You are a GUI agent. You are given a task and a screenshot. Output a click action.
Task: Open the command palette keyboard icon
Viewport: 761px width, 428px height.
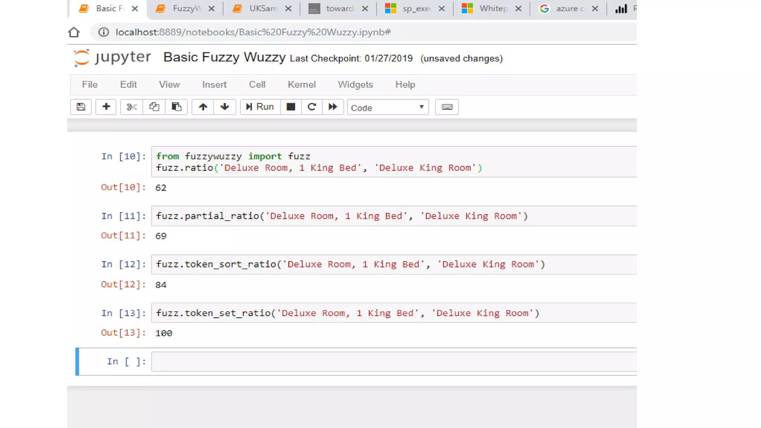coord(447,107)
